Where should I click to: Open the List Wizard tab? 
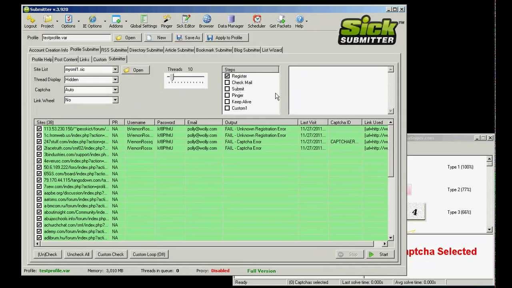[272, 50]
